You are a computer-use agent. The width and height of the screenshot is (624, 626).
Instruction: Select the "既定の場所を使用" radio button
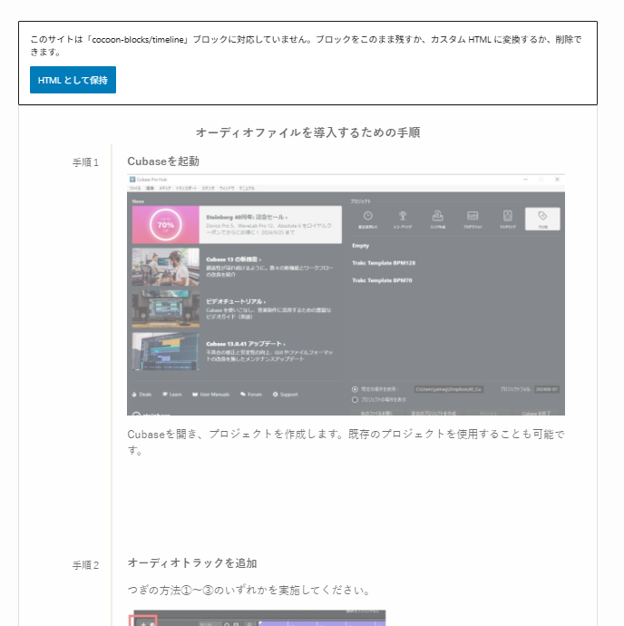[x=355, y=389]
